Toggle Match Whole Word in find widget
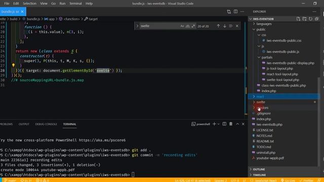Image resolution: width=324 pixels, height=182 pixels. click(187, 26)
